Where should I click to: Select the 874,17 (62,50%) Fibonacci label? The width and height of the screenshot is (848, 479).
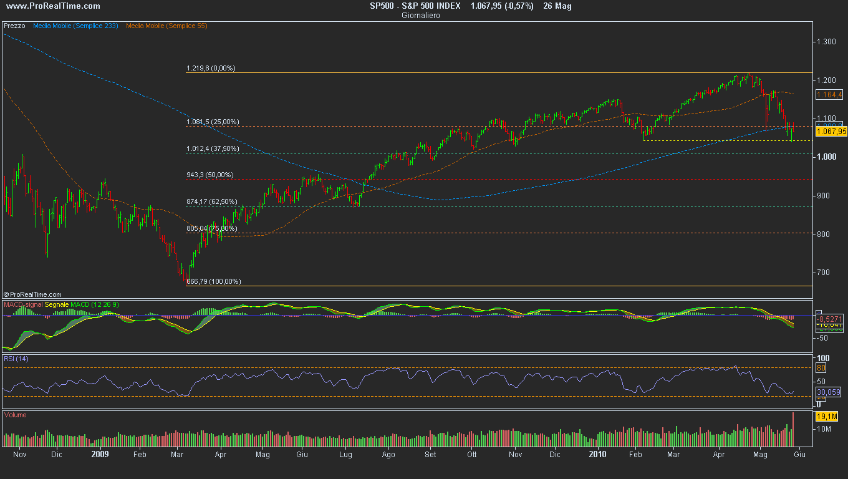[212, 201]
